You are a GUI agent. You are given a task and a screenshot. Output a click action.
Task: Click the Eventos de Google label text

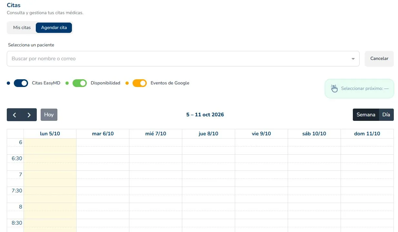click(170, 83)
